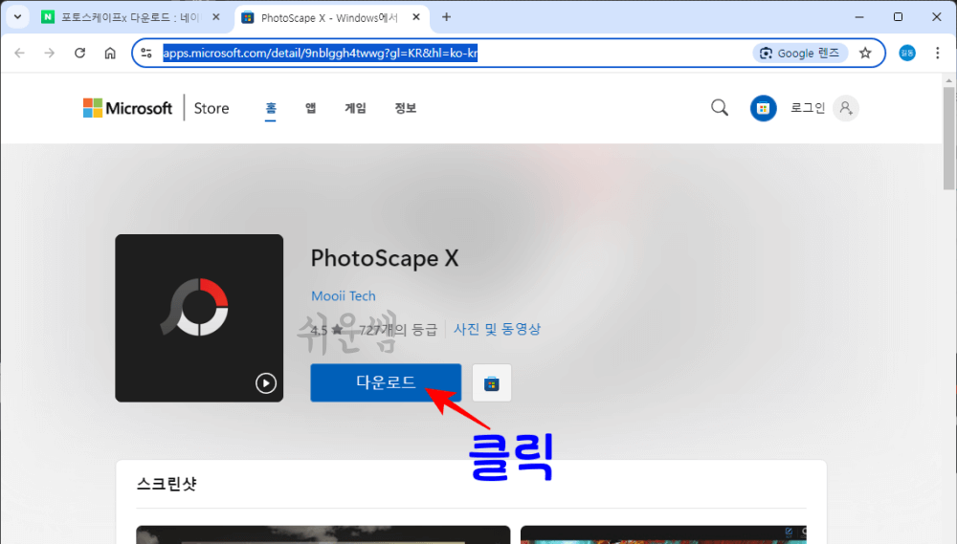Open the 정보 menu item

[405, 108]
